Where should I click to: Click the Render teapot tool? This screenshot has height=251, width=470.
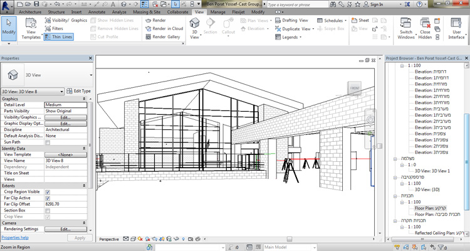click(x=155, y=21)
